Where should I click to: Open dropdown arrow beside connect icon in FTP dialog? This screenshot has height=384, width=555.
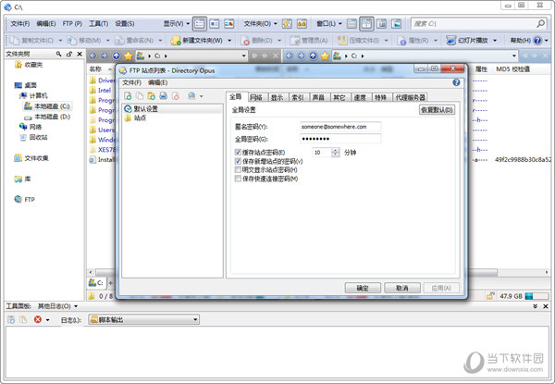point(202,96)
